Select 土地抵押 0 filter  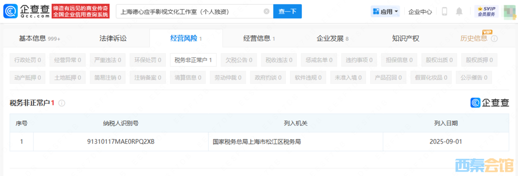pos(68,78)
